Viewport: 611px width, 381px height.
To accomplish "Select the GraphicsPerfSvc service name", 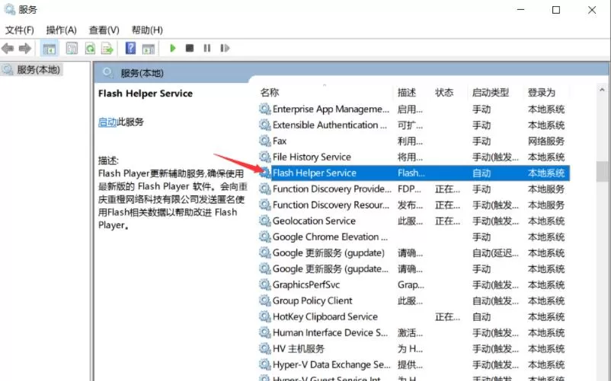I will click(306, 284).
